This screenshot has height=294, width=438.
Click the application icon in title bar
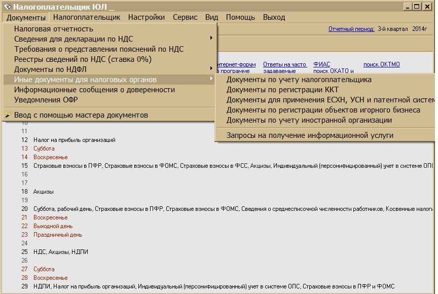[7, 7]
